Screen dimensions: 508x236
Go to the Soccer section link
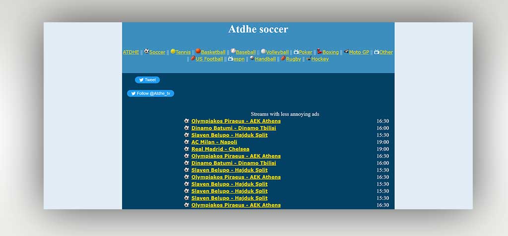[157, 52]
